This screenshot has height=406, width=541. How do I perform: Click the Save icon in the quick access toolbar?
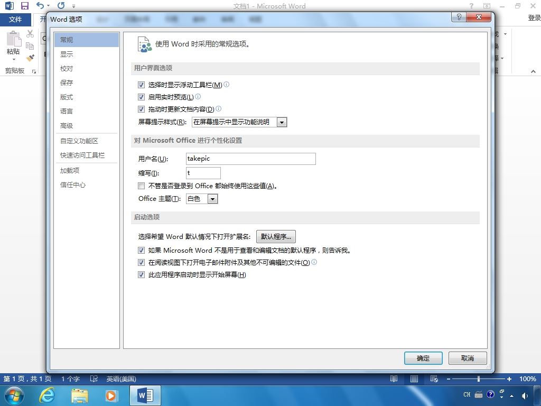(x=25, y=5)
